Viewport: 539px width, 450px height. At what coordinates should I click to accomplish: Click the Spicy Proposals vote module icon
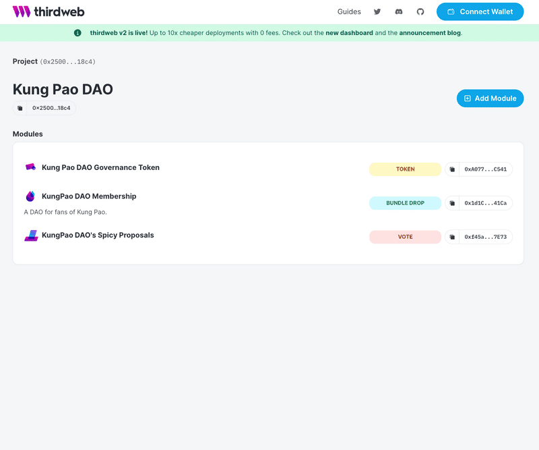click(x=31, y=235)
